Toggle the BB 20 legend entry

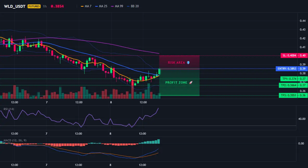pyautogui.click(x=133, y=6)
